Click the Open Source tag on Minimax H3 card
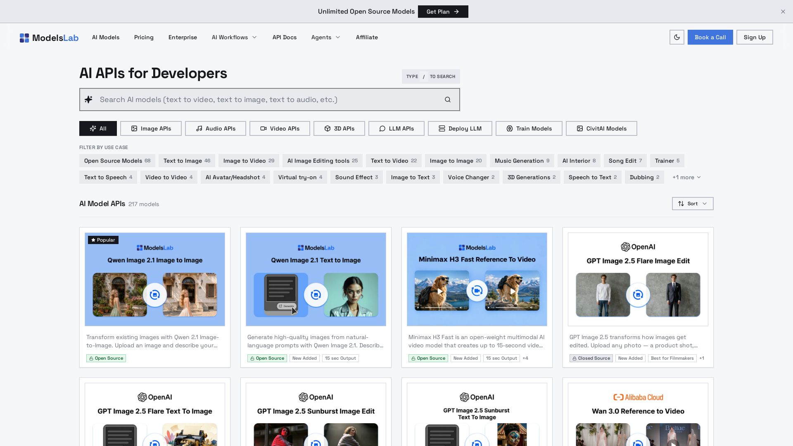 (x=428, y=358)
